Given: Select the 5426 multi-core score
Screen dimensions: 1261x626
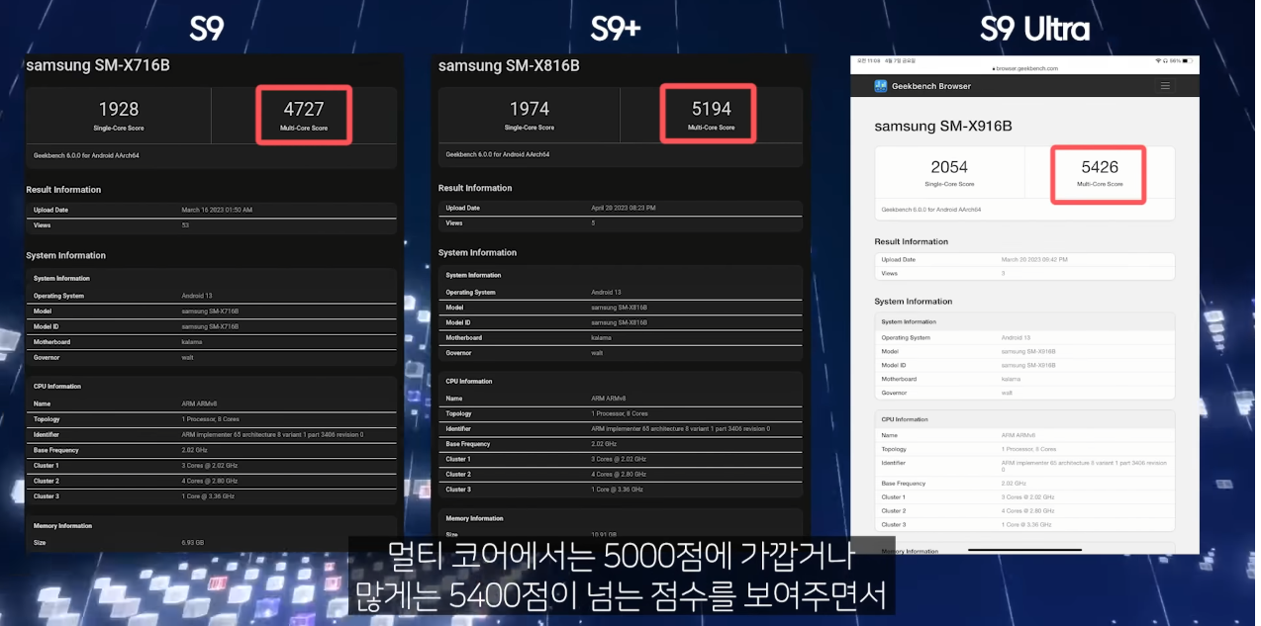Looking at the screenshot, I should [x=1101, y=167].
